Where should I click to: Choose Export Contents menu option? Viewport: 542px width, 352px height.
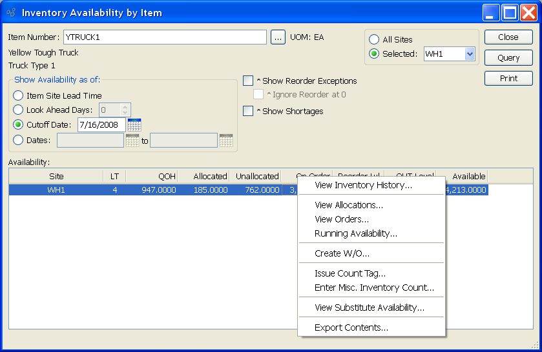point(351,328)
